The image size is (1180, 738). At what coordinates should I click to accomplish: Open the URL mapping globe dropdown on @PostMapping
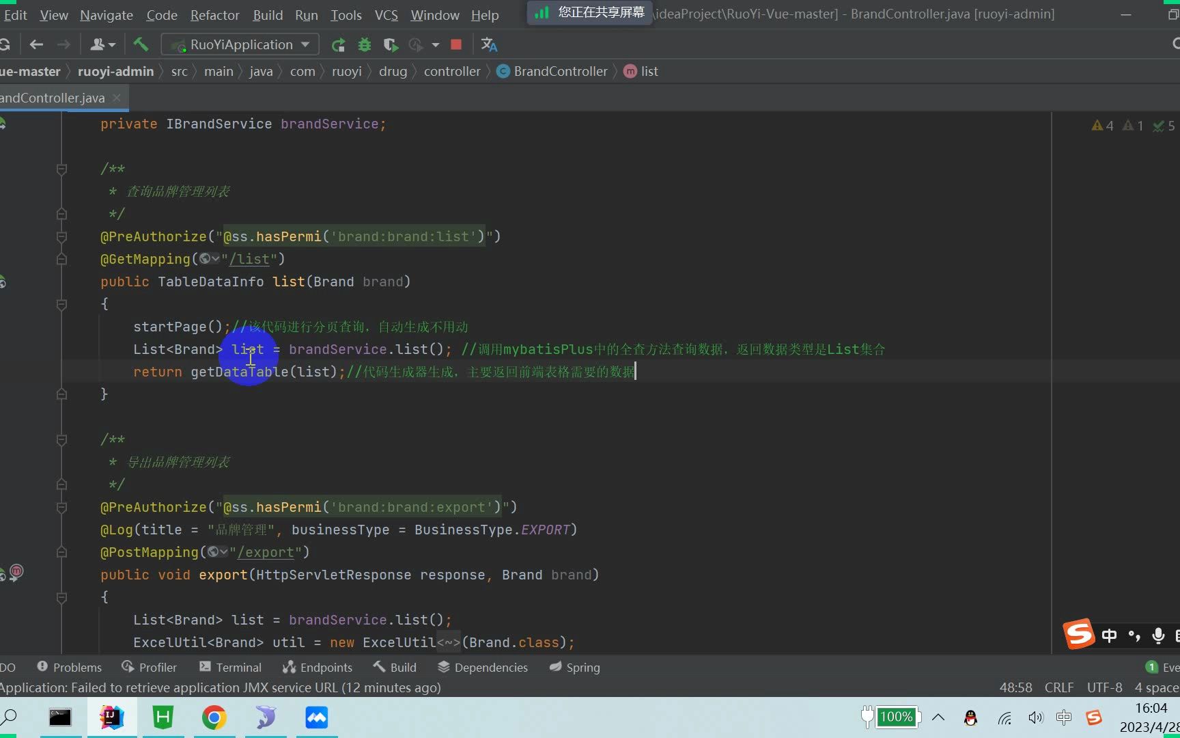pyautogui.click(x=217, y=552)
